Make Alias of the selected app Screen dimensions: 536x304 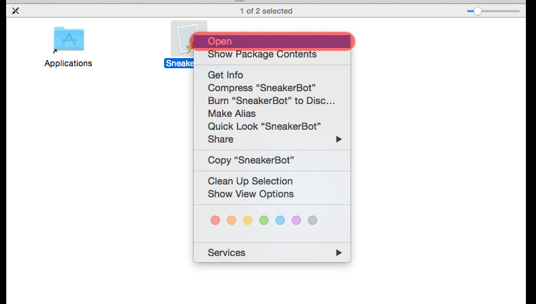pyautogui.click(x=232, y=113)
